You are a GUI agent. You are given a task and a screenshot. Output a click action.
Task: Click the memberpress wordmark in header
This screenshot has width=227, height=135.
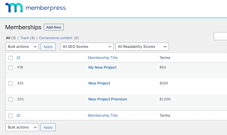[x=46, y=8]
